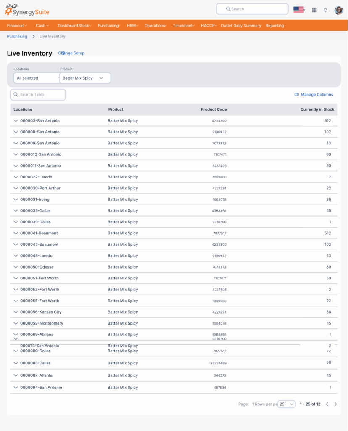348x431 pixels.
Task: Go to previous page arrow
Action: (x=327, y=404)
